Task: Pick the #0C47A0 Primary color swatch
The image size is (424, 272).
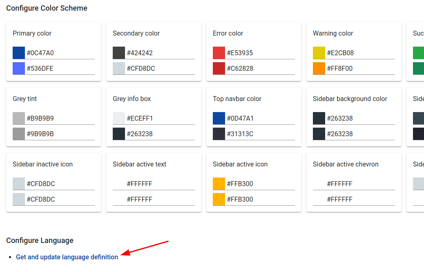Action: (x=19, y=53)
